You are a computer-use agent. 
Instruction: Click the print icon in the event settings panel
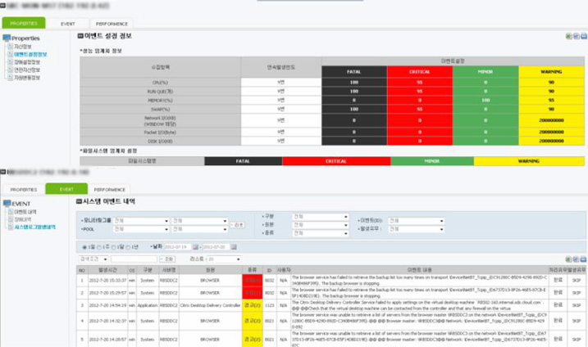[584, 36]
